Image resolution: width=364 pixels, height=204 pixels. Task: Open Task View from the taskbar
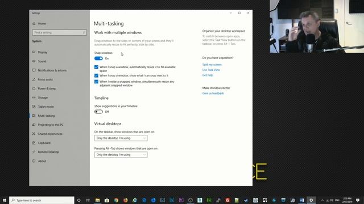(x=88, y=200)
